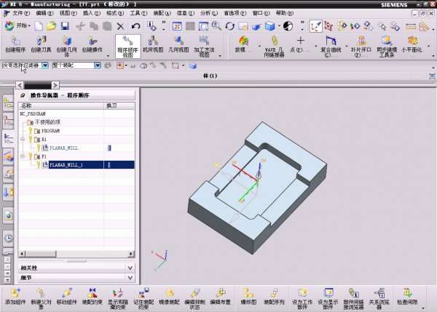The width and height of the screenshot is (437, 312).
Task: Click the navigator right arrow button
Action: click(x=55, y=85)
